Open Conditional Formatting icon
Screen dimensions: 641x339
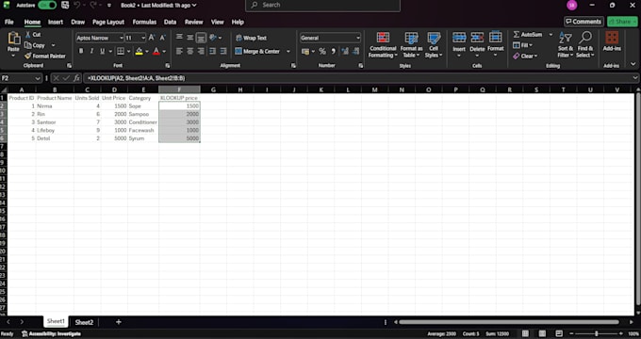pyautogui.click(x=383, y=38)
